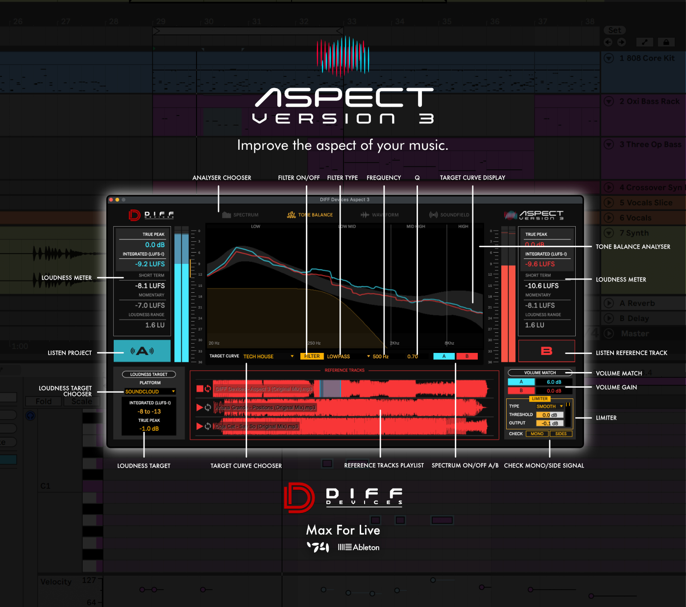Click the Doja Cat Say So waveform

(351, 426)
